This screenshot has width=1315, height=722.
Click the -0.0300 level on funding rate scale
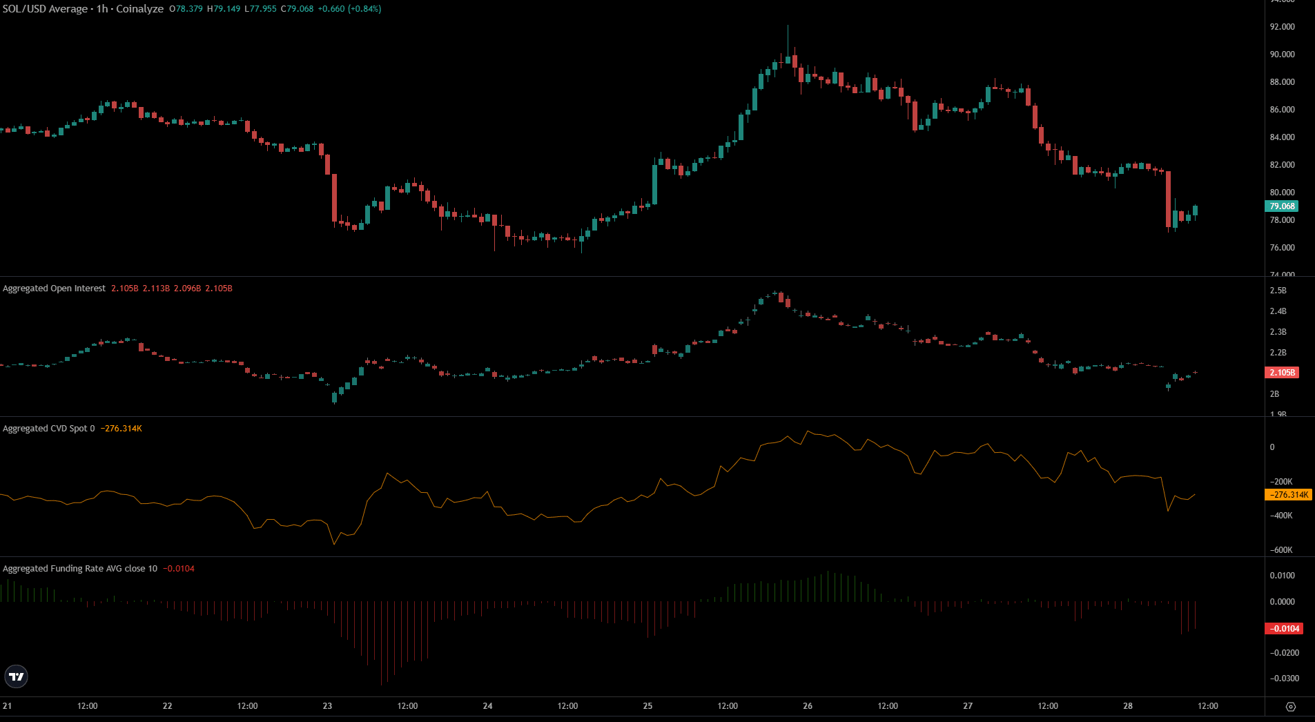1284,679
